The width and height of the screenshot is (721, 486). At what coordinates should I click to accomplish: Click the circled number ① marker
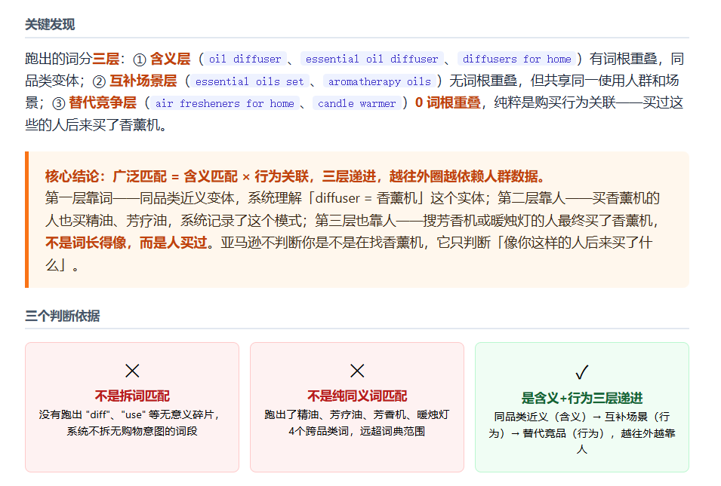pos(140,60)
